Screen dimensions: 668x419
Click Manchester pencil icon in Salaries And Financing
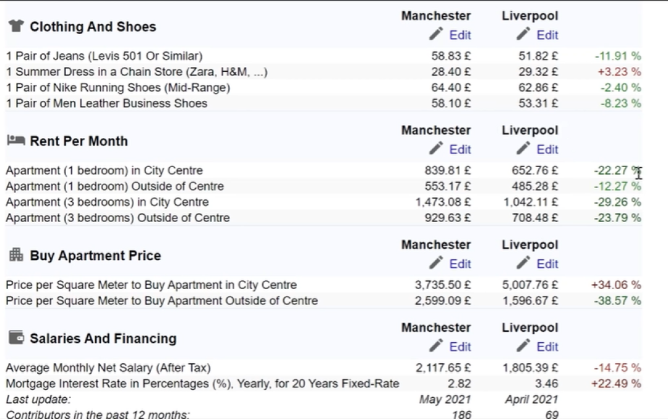click(x=437, y=346)
